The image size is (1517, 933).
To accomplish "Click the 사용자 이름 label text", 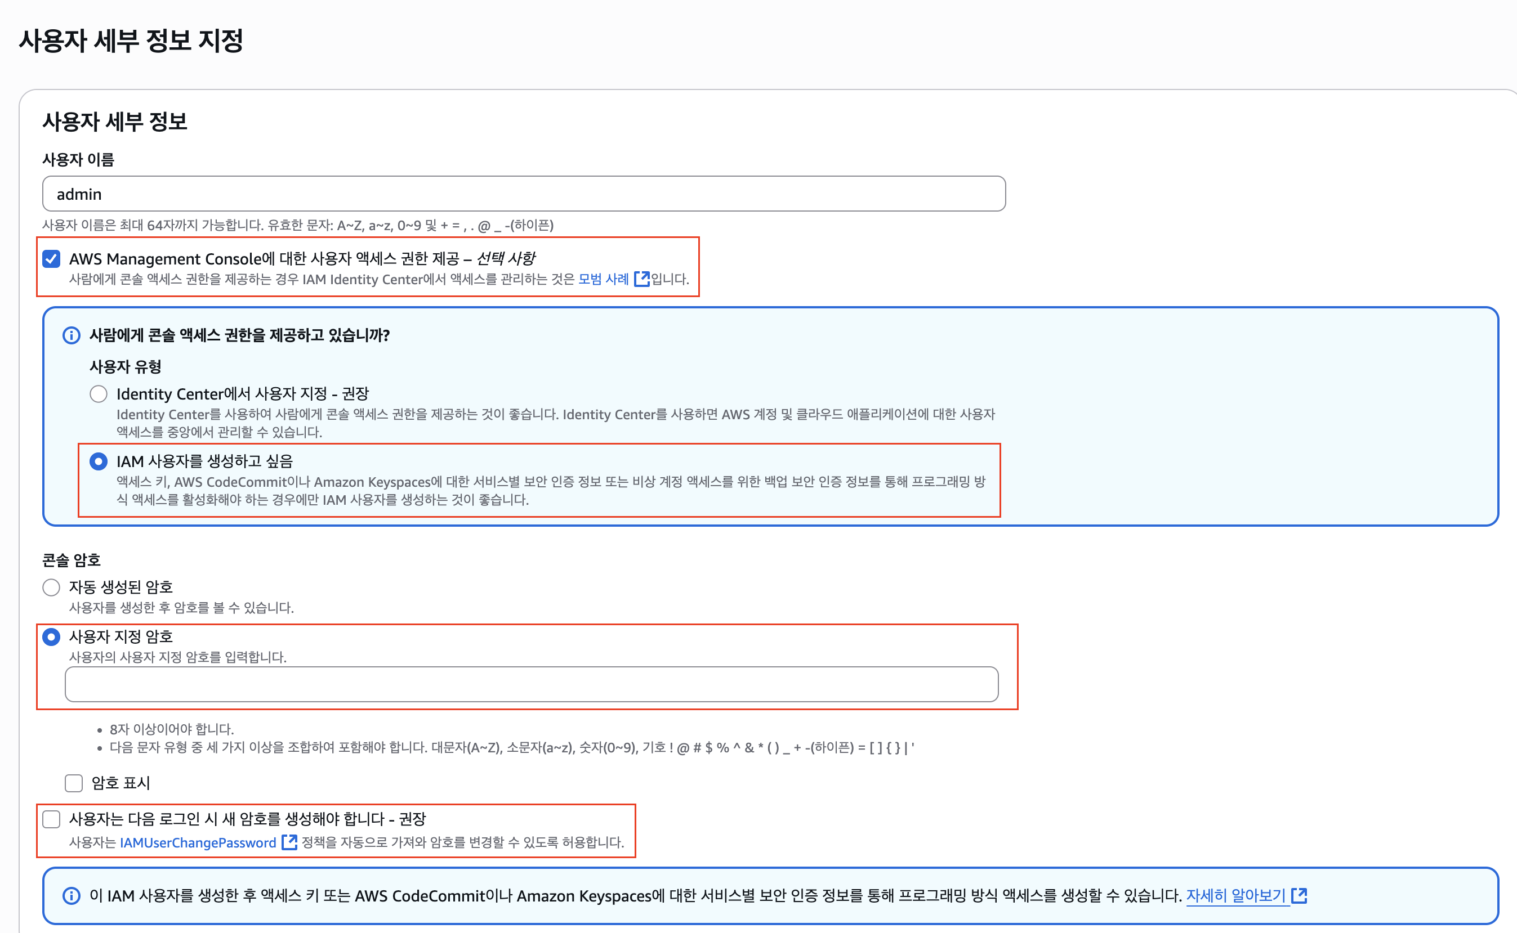I will point(78,160).
